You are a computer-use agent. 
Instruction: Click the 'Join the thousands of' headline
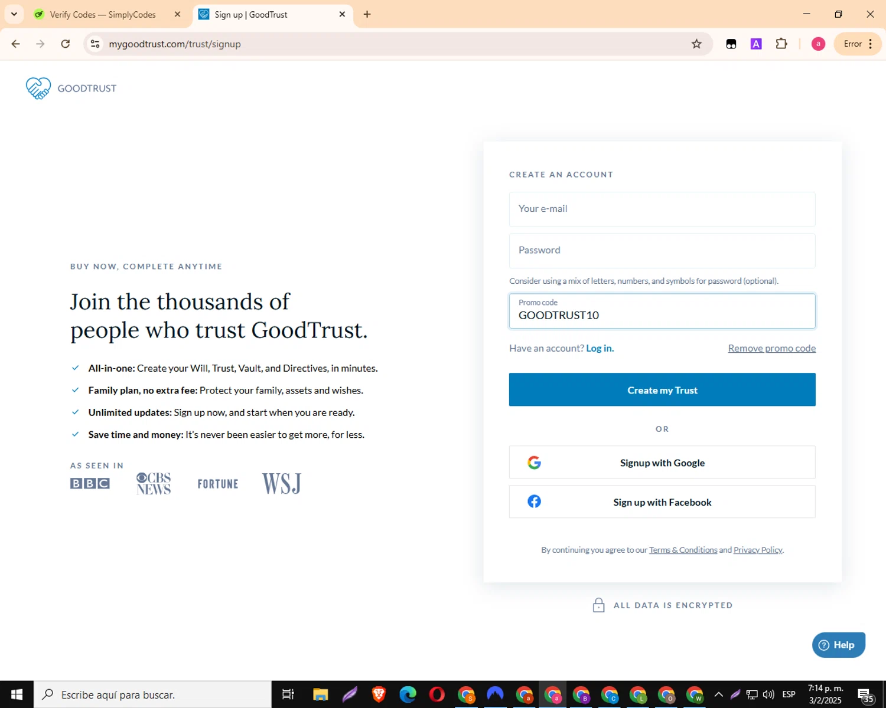click(180, 301)
